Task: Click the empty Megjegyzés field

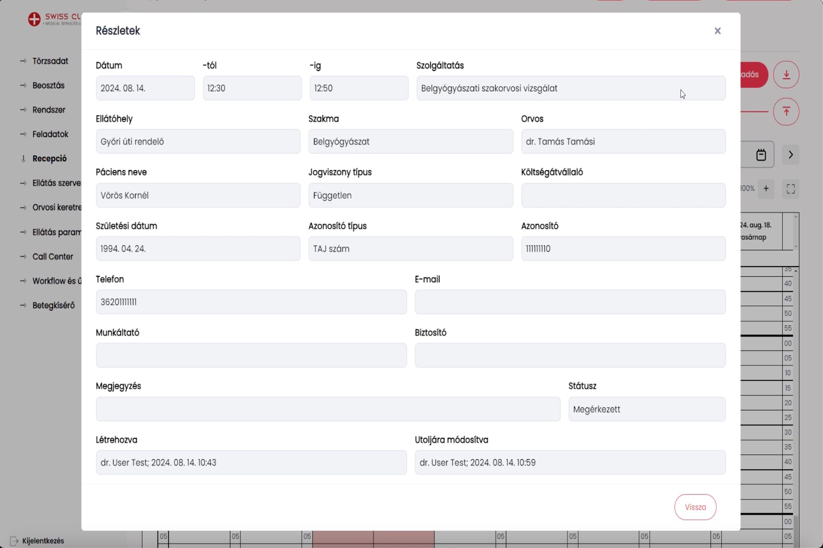Action: pos(328,409)
